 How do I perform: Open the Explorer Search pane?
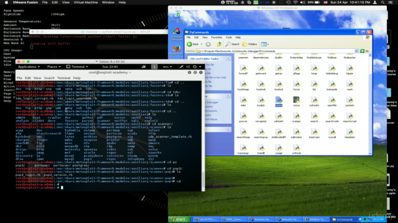point(232,44)
